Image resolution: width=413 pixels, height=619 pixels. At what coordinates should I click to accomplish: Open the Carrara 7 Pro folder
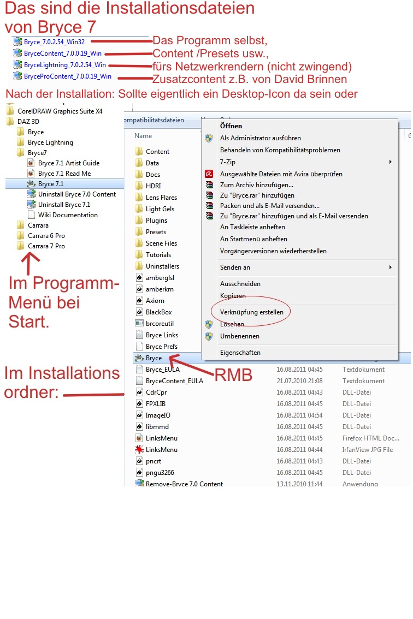coord(41,246)
